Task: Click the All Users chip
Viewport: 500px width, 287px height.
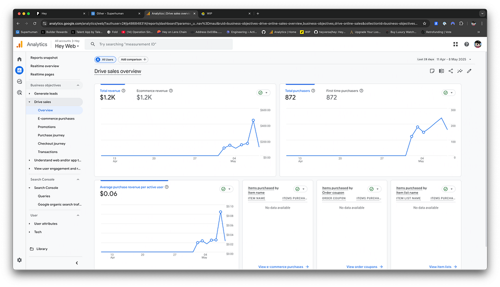Action: (x=105, y=59)
